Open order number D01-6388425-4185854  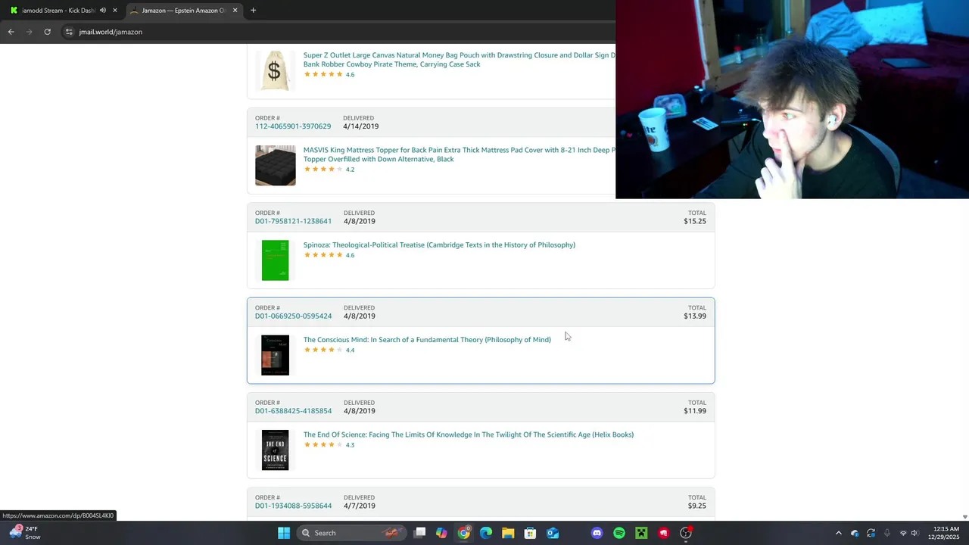pos(293,411)
